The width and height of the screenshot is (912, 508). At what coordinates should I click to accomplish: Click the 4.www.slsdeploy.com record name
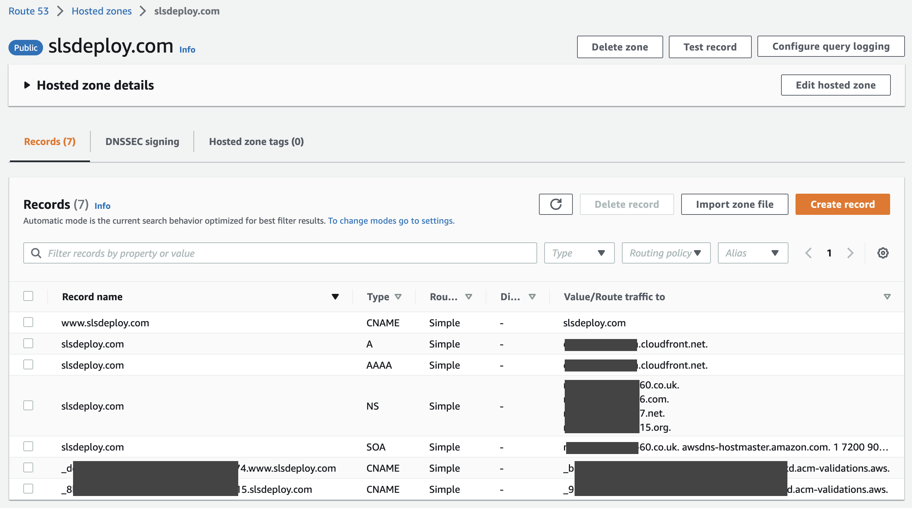tap(199, 468)
